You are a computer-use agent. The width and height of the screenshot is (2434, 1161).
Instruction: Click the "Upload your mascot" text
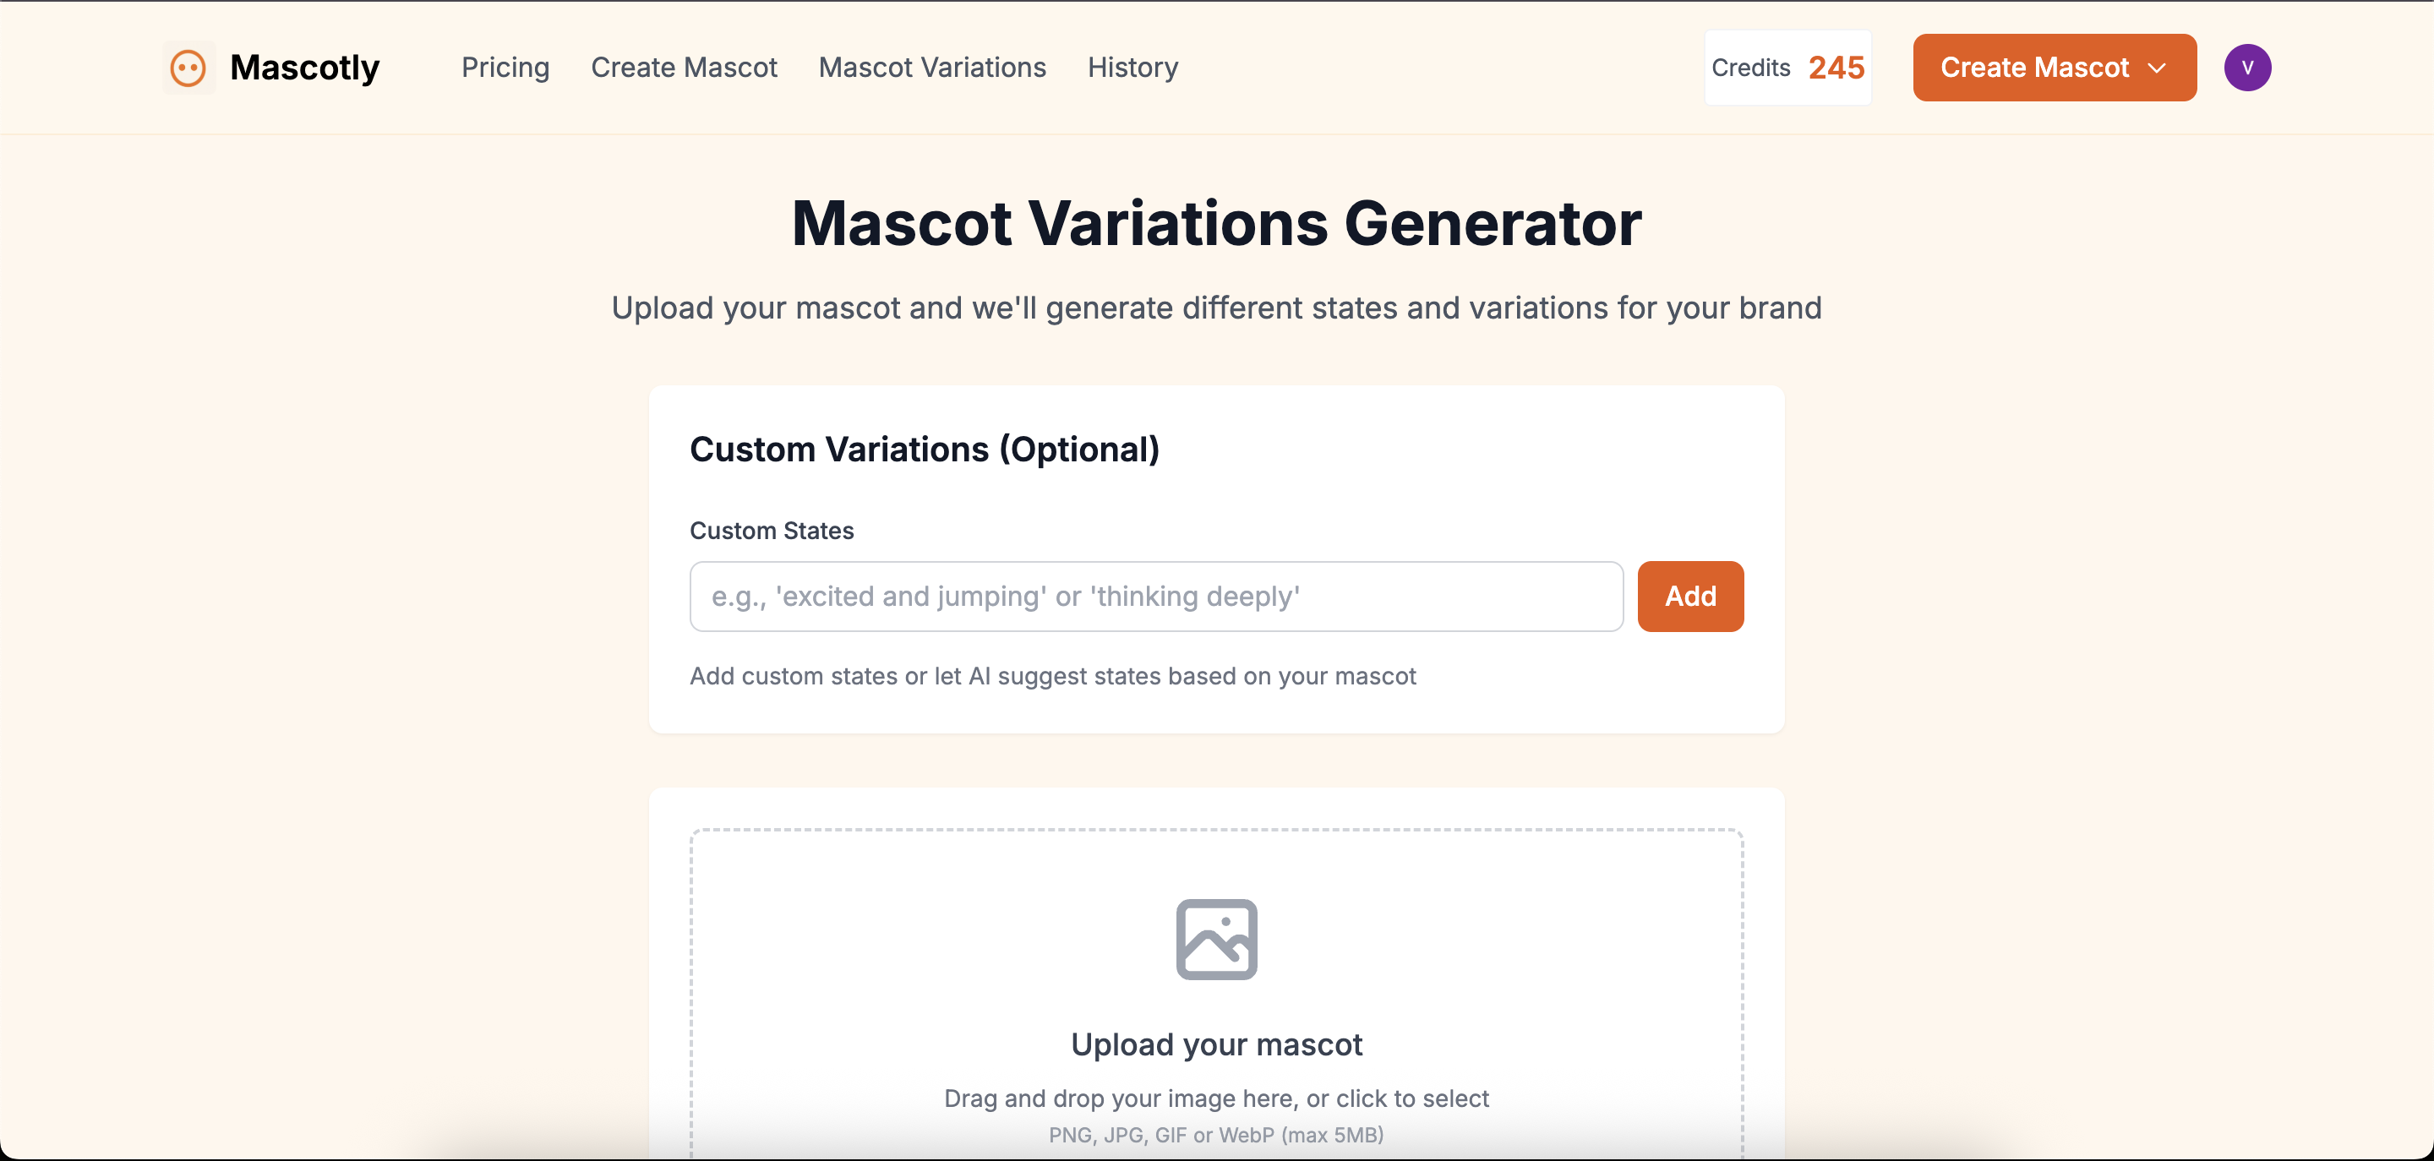pos(1216,1044)
